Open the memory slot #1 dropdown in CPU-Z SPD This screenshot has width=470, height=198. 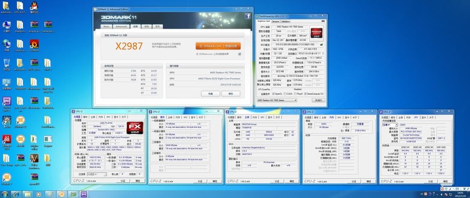(390, 124)
